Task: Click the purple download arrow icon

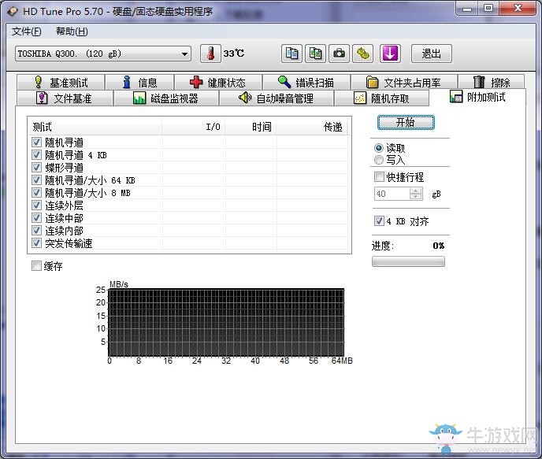Action: point(390,54)
